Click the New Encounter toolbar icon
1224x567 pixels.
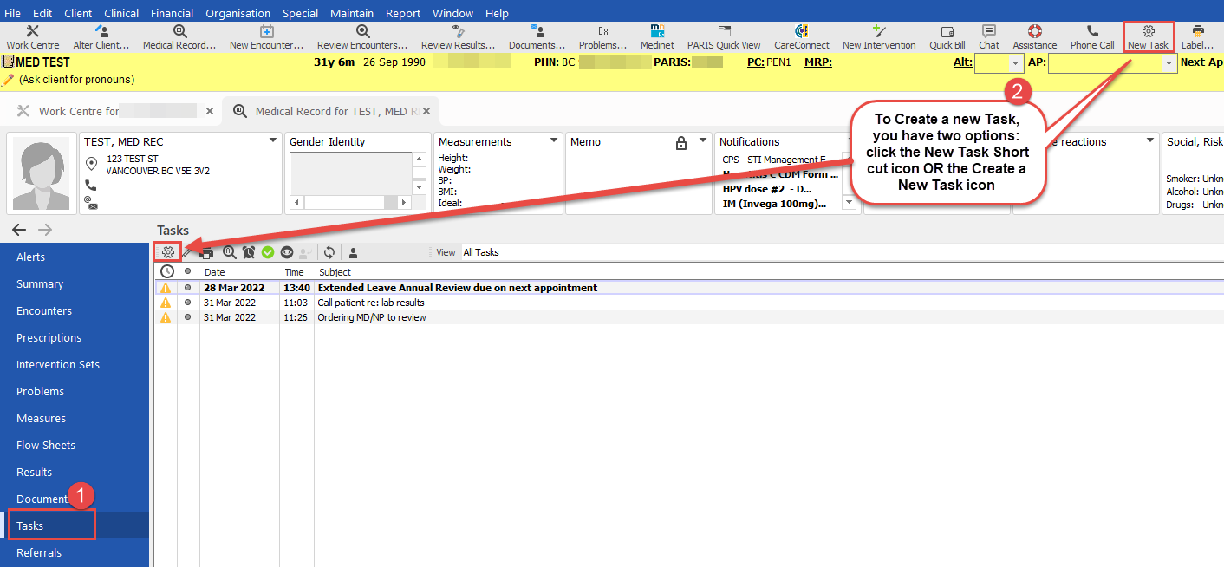tap(266, 36)
